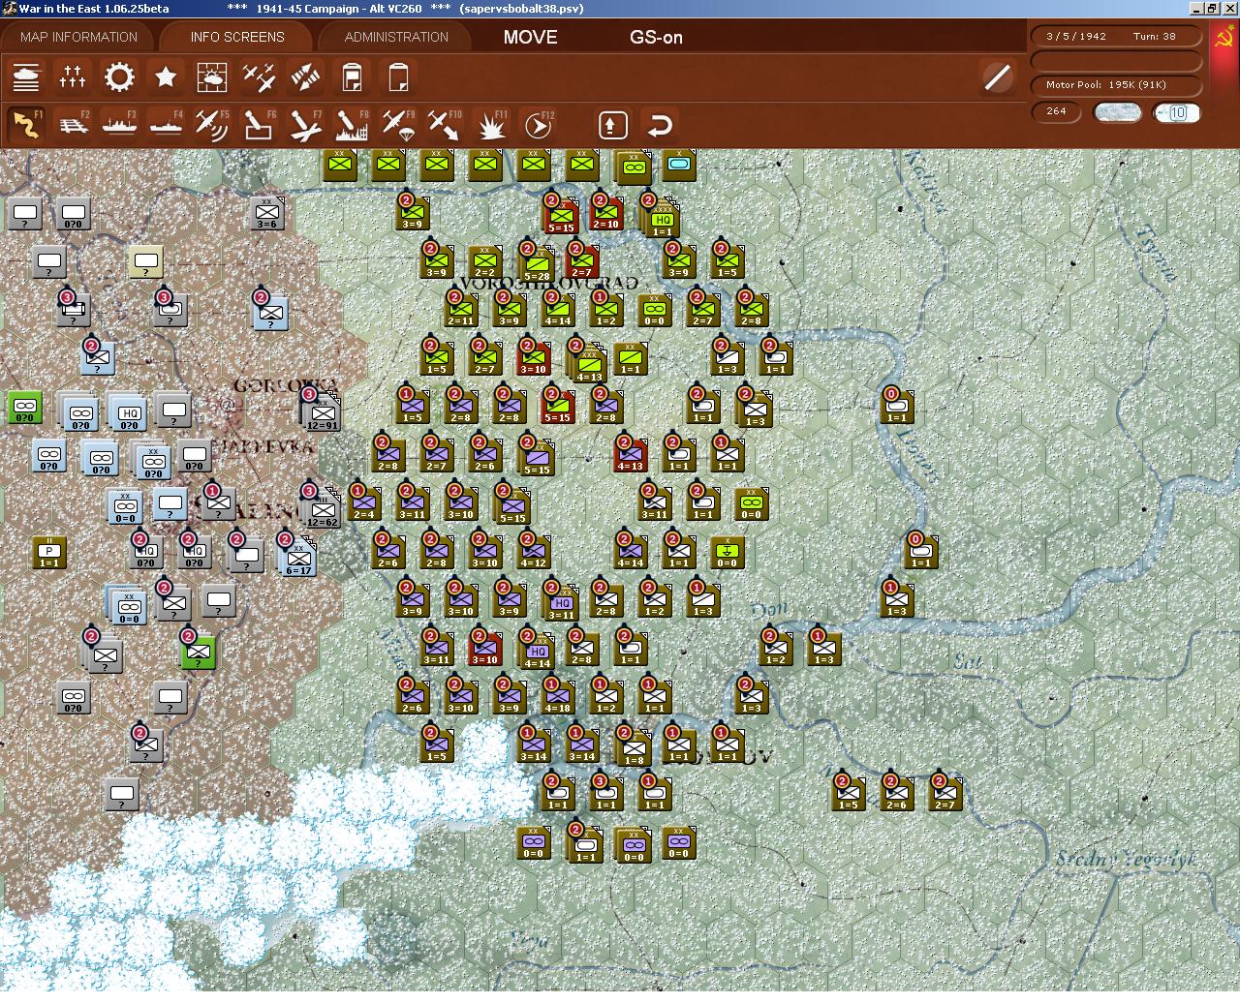Select F3 naval transport mode
This screenshot has height=1003, width=1240.
(119, 125)
